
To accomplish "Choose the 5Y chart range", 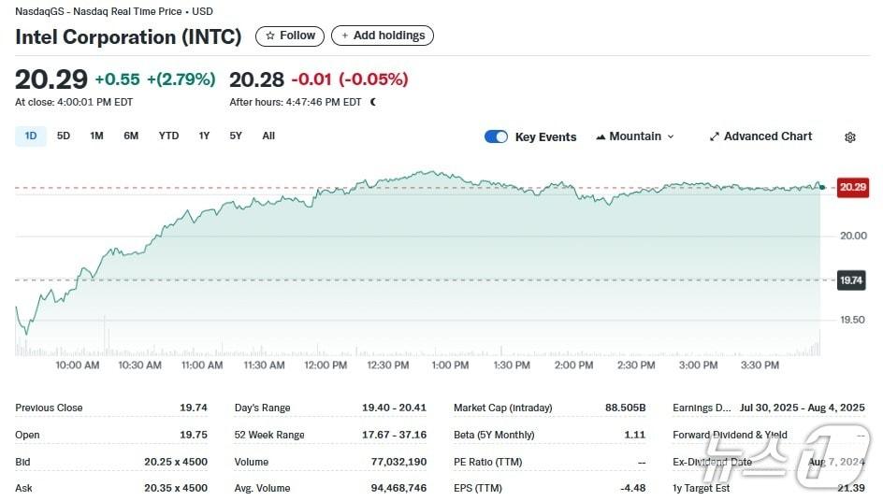I will pos(236,136).
